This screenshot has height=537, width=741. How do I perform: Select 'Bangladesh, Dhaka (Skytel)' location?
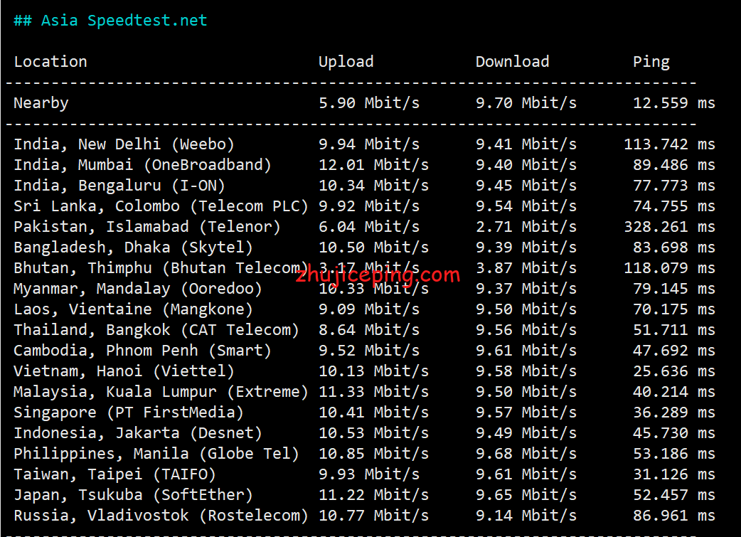coord(133,248)
